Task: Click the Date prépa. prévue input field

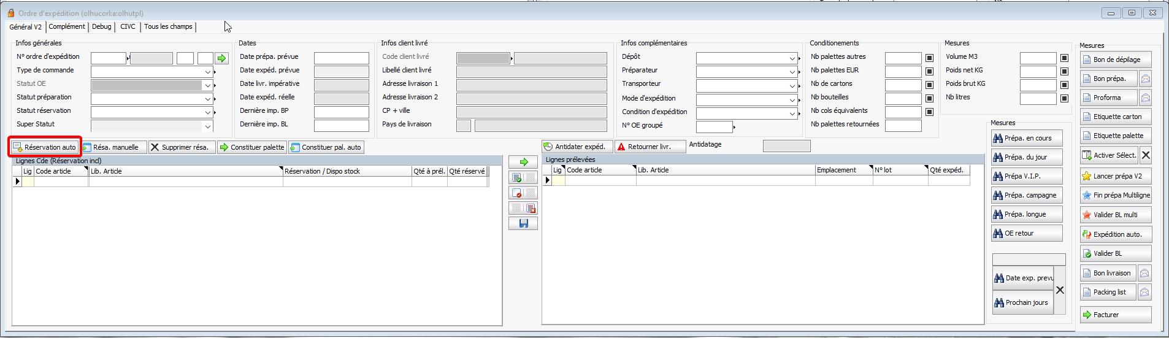Action: tap(341, 58)
